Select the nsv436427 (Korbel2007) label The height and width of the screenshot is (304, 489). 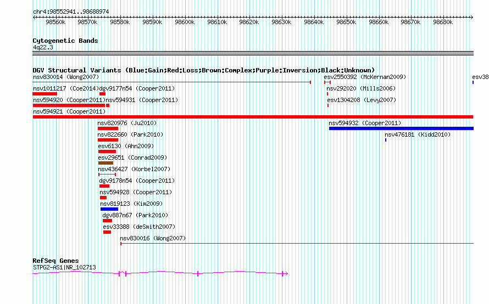click(x=134, y=169)
